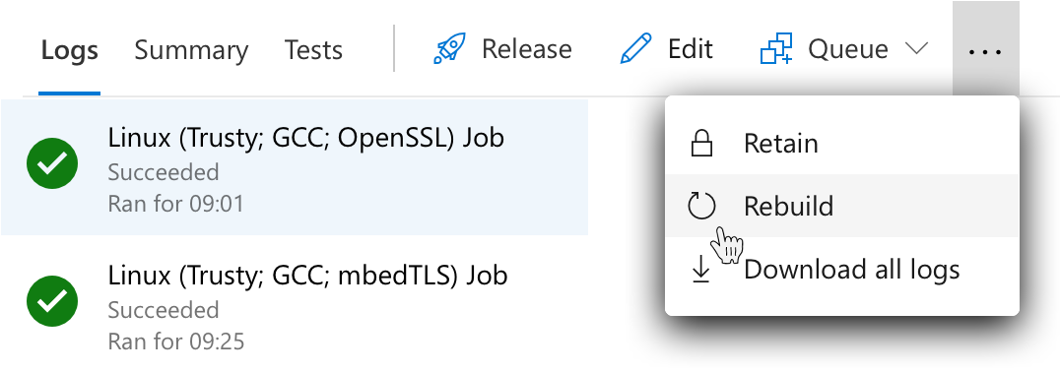1060x373 pixels.
Task: Open the Summary tab
Action: point(191,50)
